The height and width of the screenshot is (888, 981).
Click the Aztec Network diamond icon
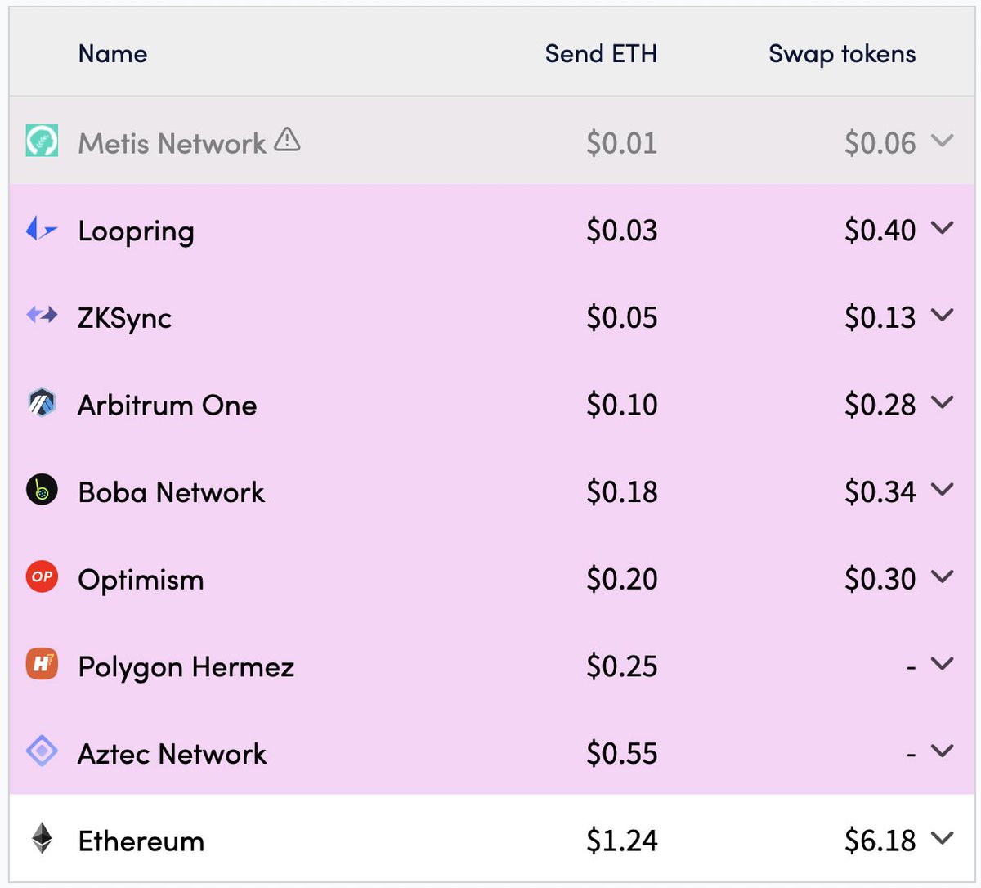click(x=42, y=751)
